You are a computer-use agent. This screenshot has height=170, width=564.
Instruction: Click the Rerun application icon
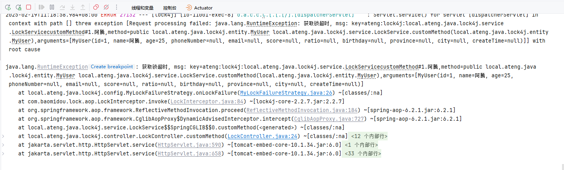[8, 7]
